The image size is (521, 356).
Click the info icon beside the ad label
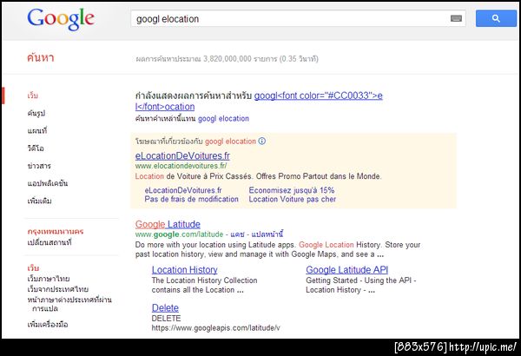tap(262, 142)
